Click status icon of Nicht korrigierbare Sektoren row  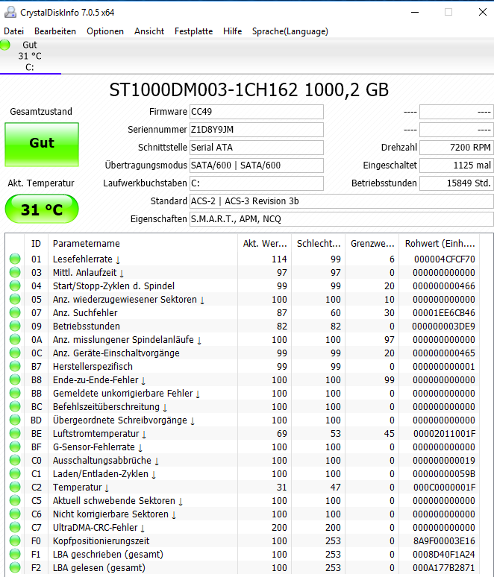pos(15,514)
